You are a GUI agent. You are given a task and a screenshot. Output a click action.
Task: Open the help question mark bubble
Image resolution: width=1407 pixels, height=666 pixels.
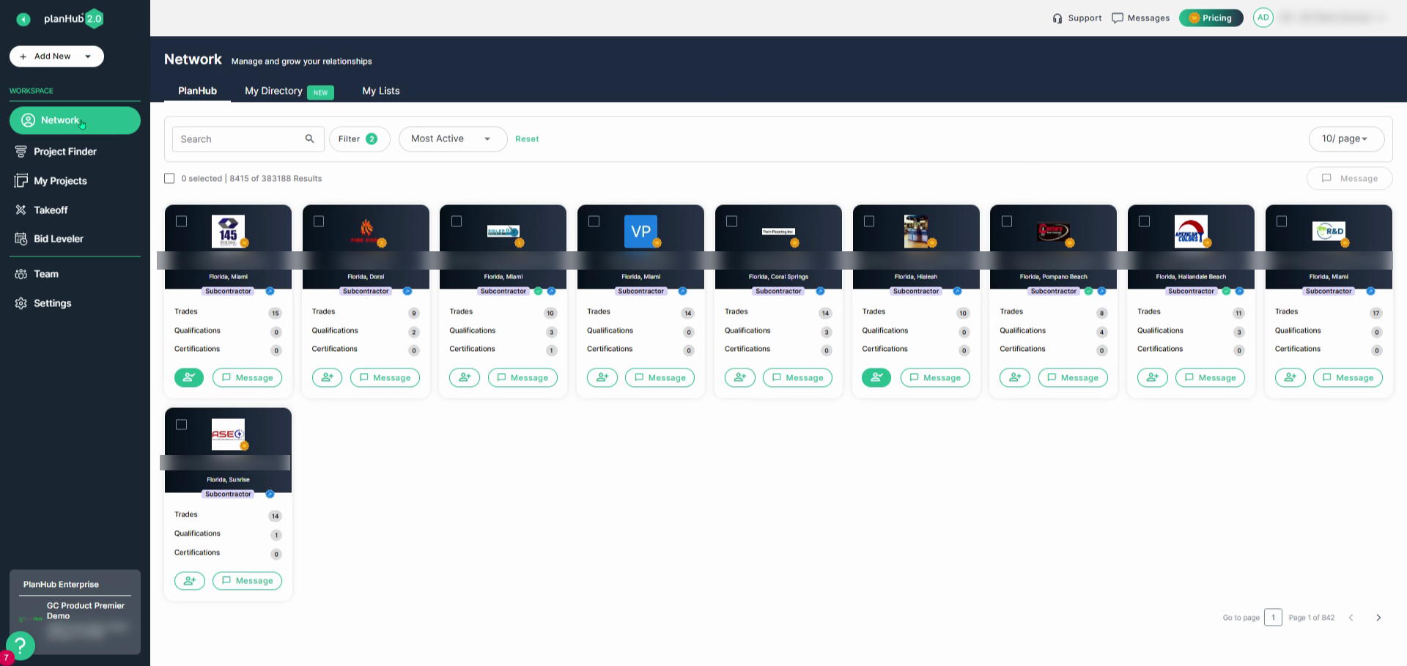(x=21, y=645)
